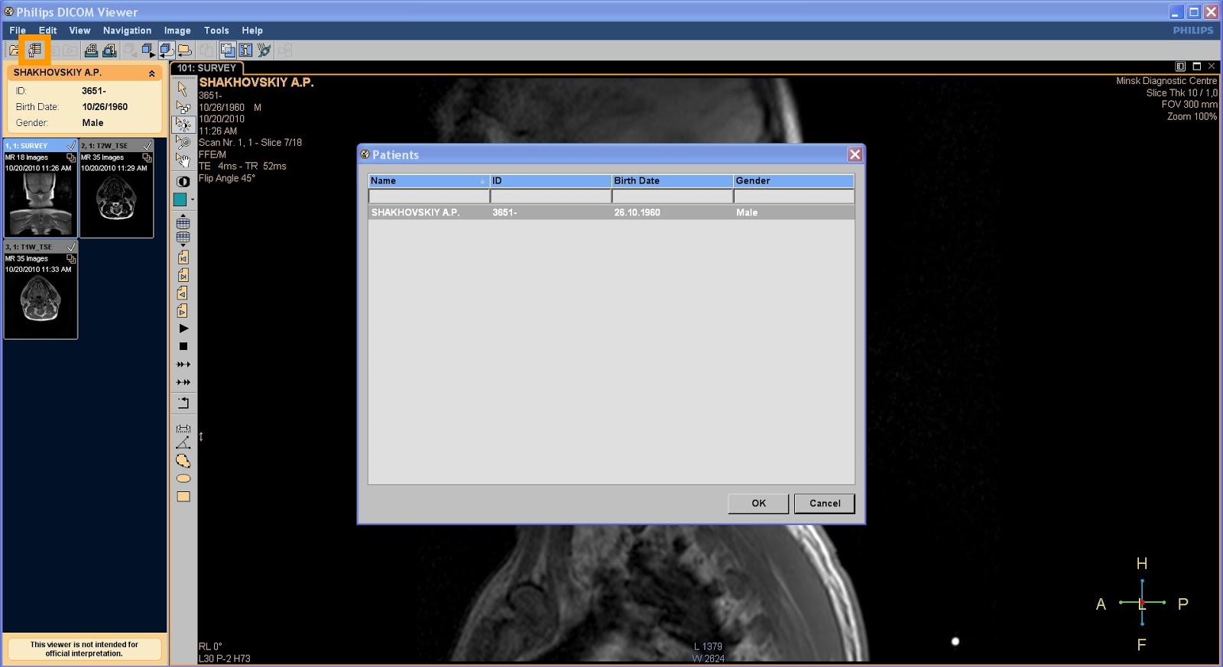The height and width of the screenshot is (667, 1223).
Task: Click the green crossed-lines toolbar icon
Action: pyautogui.click(x=264, y=50)
